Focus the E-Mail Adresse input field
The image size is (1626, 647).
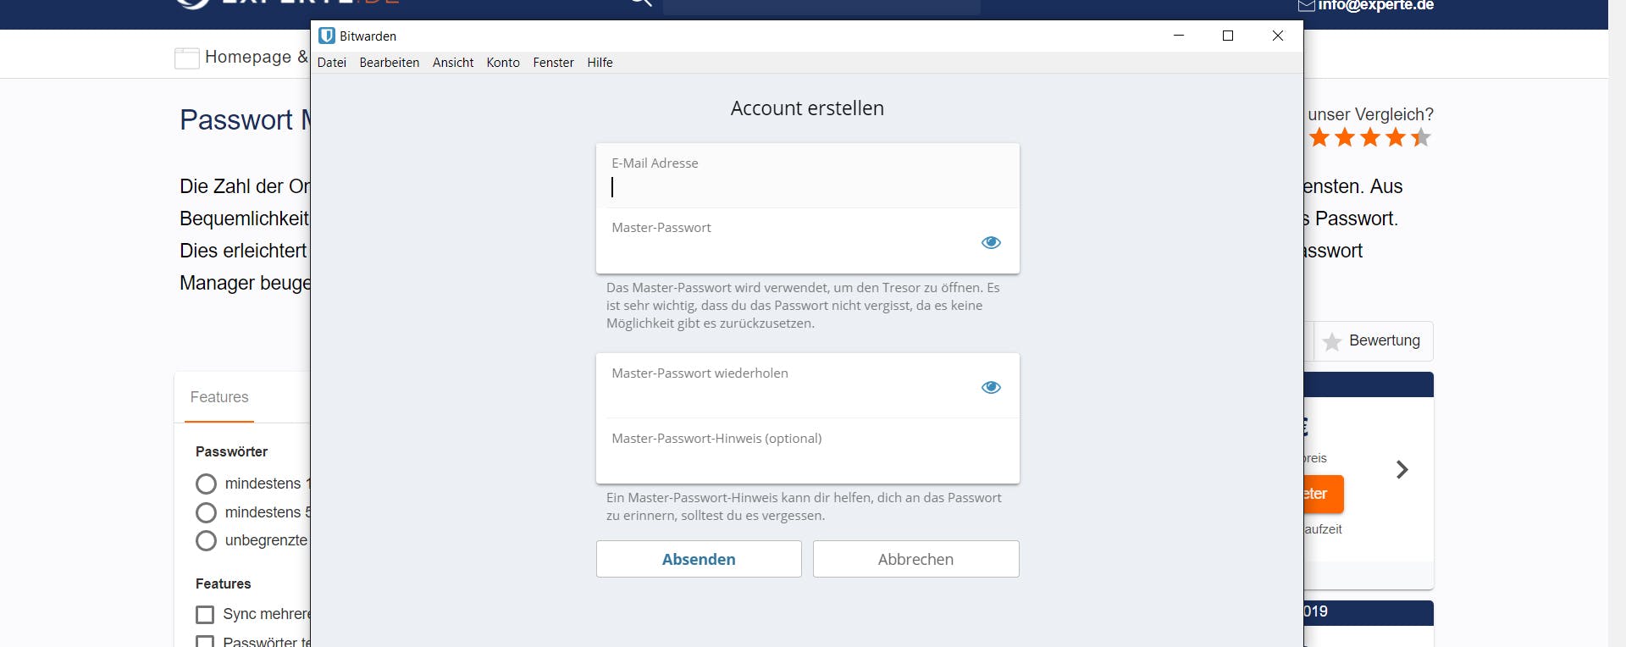pyautogui.click(x=807, y=176)
